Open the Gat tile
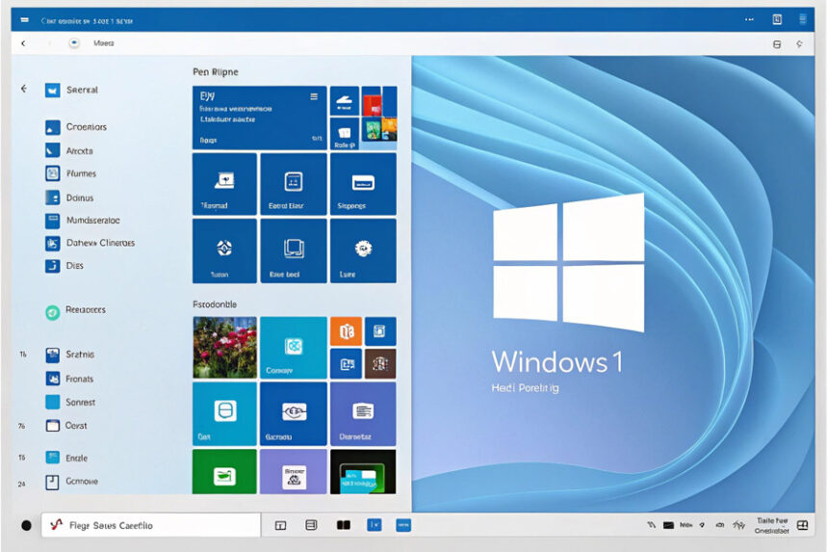The image size is (828, 552). [x=224, y=413]
